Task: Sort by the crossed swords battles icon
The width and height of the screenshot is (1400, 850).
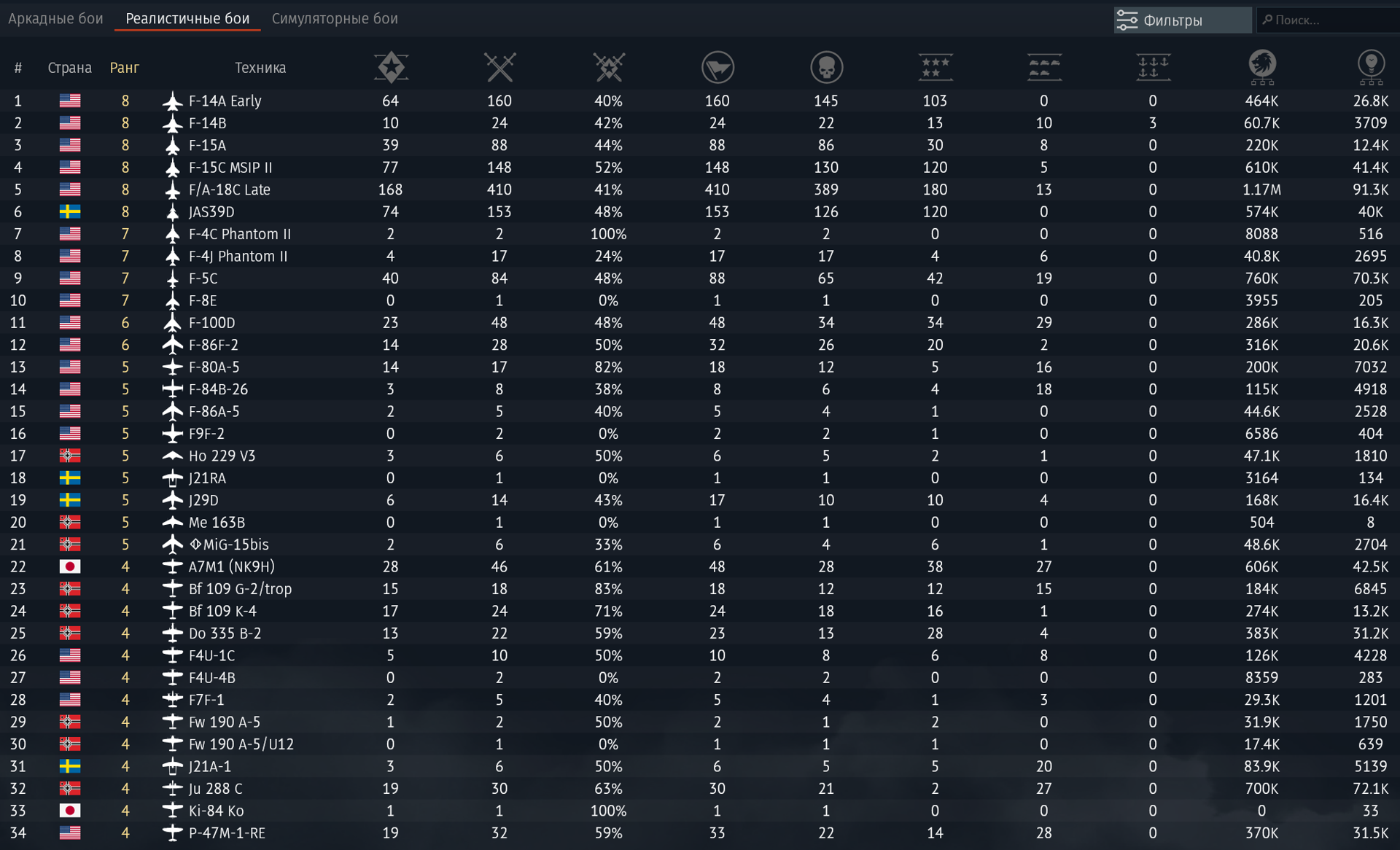Action: (499, 67)
